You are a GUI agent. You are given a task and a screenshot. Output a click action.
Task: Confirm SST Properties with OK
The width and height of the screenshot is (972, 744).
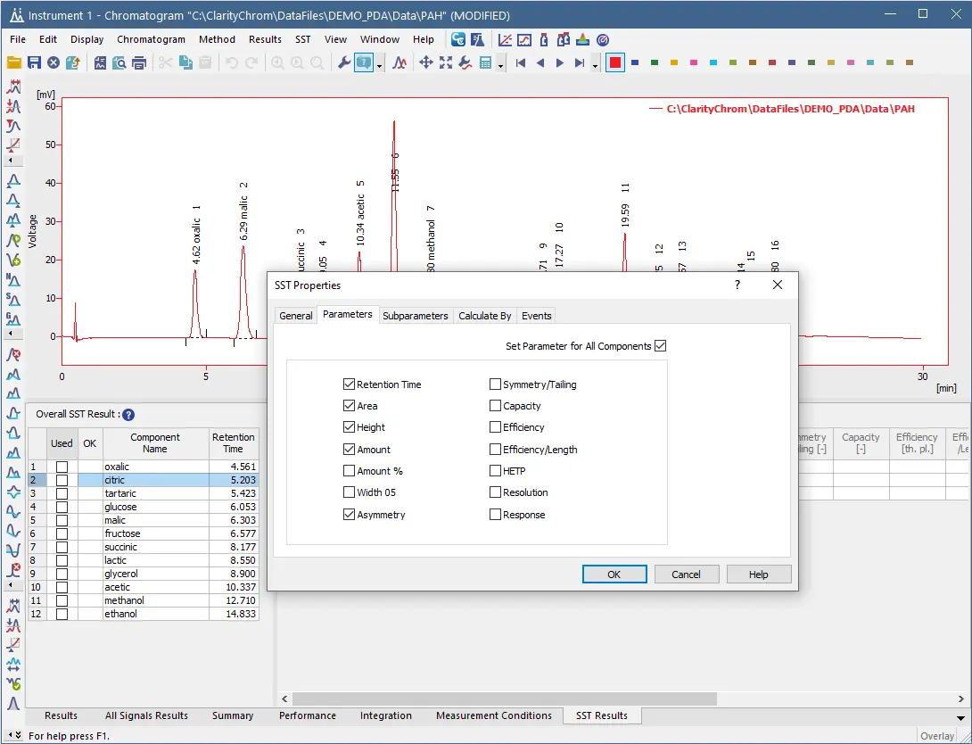click(x=614, y=575)
